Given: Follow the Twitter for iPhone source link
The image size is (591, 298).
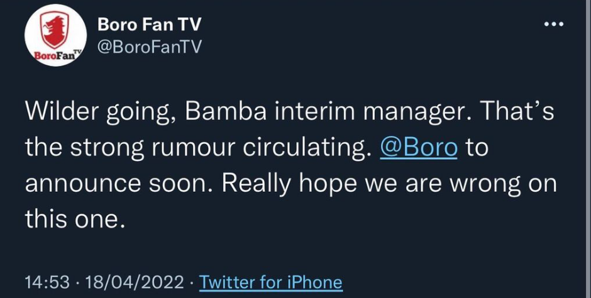Looking at the screenshot, I should 271,282.
